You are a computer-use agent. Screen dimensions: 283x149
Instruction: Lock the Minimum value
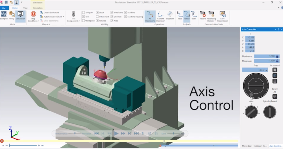(278, 61)
